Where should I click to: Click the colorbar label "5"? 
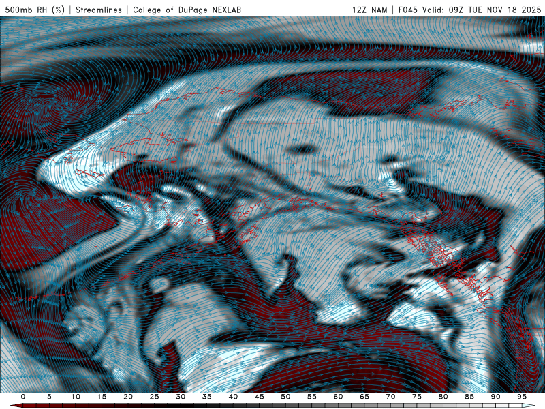click(49, 397)
